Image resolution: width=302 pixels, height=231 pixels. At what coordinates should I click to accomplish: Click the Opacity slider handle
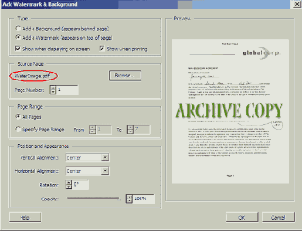(x=119, y=199)
